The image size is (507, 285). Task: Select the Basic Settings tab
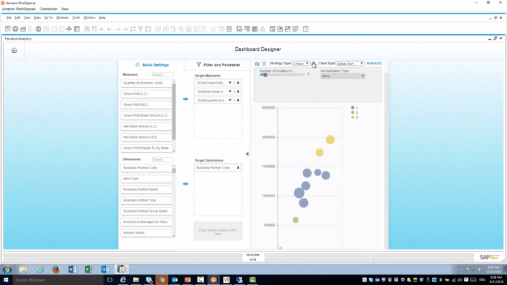[151, 64]
